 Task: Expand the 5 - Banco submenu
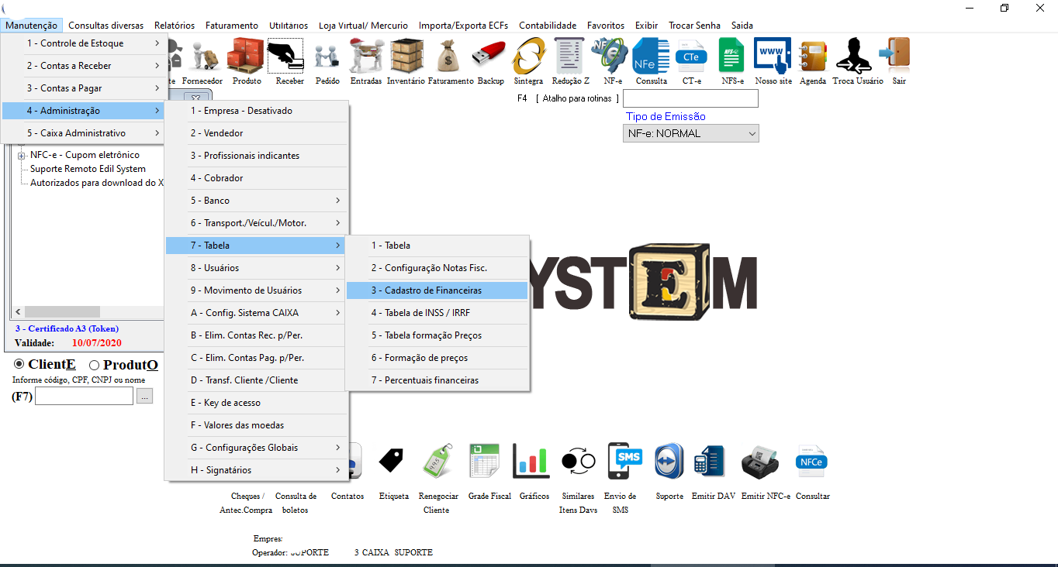(256, 201)
